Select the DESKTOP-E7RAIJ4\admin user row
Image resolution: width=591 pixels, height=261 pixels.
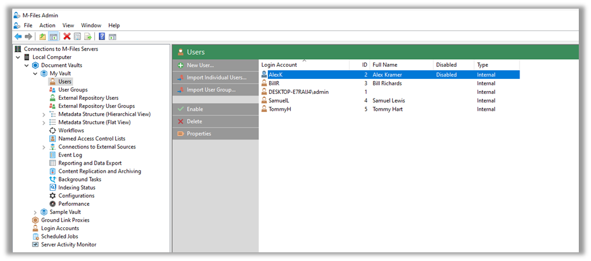coord(390,92)
